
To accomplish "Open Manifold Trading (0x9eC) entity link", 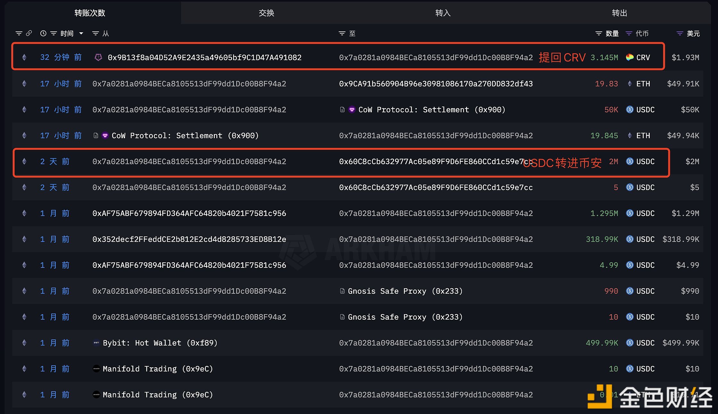I will 158,369.
